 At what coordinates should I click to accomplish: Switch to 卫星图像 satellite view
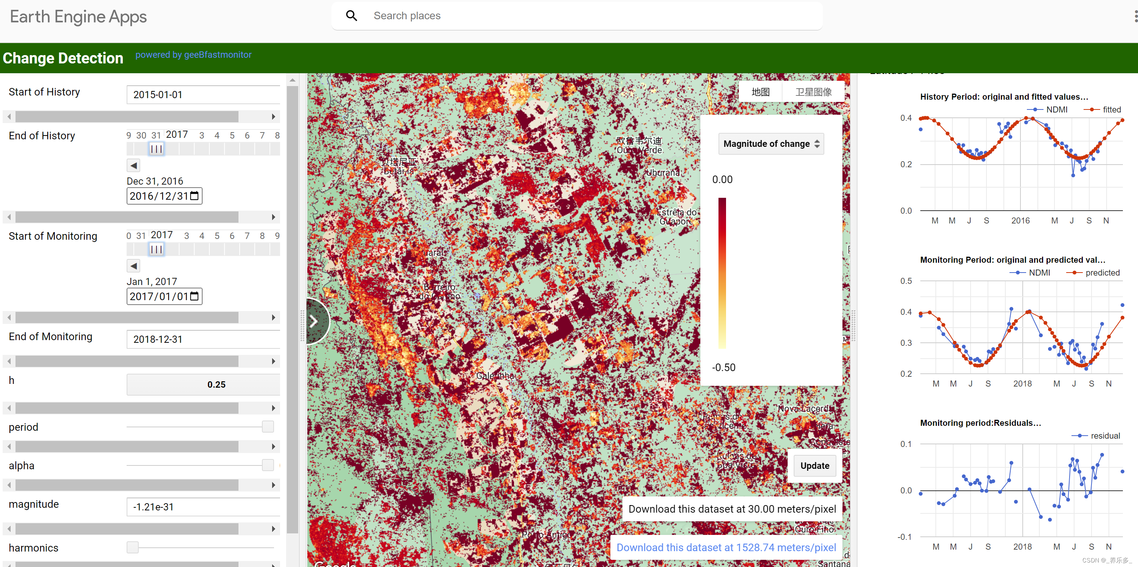(813, 92)
